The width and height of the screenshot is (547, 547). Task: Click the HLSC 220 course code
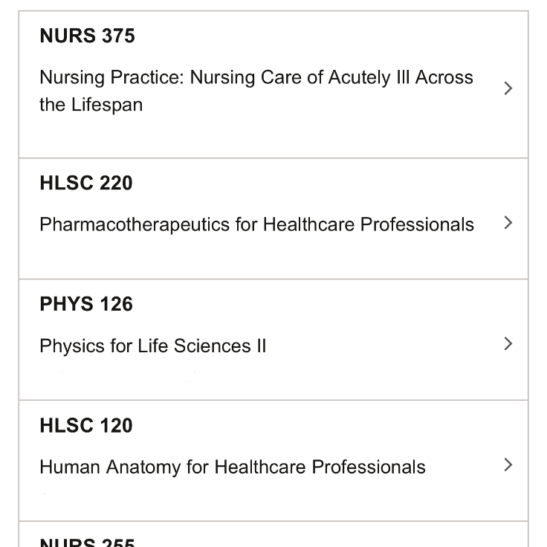point(86,184)
